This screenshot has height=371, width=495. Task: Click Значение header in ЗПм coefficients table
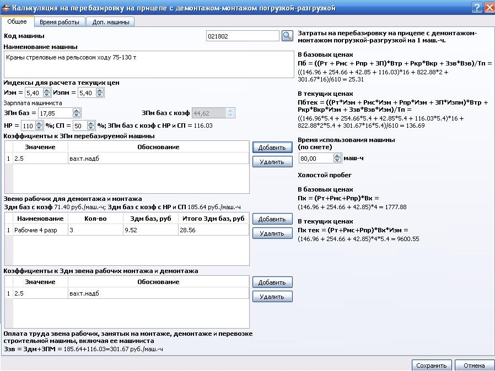[x=40, y=147]
